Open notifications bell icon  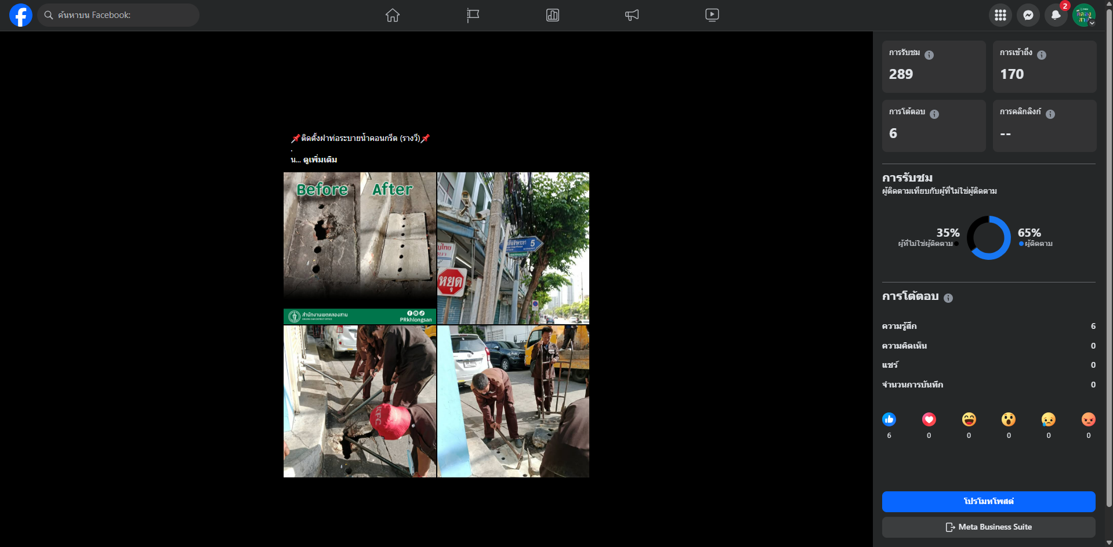[x=1056, y=15]
